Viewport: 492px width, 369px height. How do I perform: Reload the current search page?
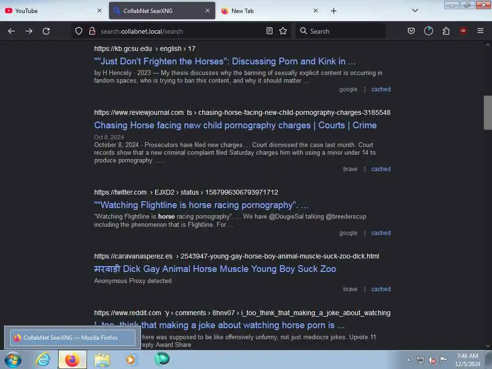tap(46, 31)
